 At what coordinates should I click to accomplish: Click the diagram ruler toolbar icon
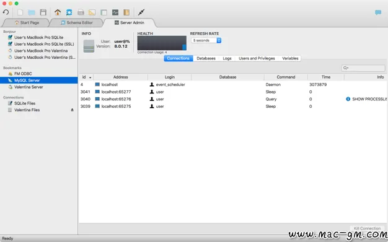point(92,12)
